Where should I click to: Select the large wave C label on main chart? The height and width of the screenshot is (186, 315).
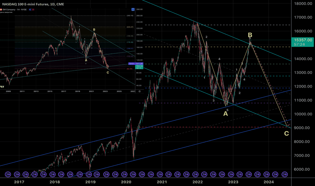tap(287, 133)
